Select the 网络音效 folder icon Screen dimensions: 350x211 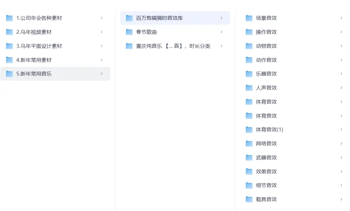tap(249, 144)
